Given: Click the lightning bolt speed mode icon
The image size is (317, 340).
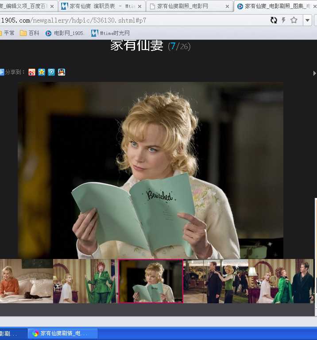Looking at the screenshot, I should (x=284, y=20).
